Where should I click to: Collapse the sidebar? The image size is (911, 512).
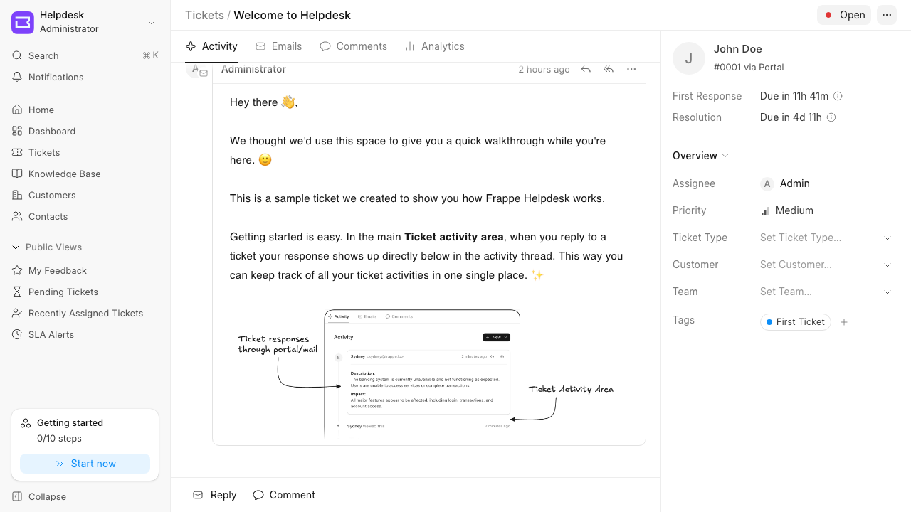click(x=85, y=496)
